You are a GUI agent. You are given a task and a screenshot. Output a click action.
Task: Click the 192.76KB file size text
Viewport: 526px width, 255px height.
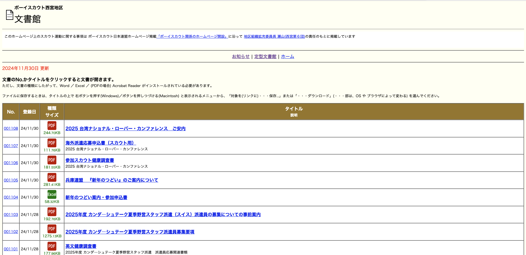(52, 219)
